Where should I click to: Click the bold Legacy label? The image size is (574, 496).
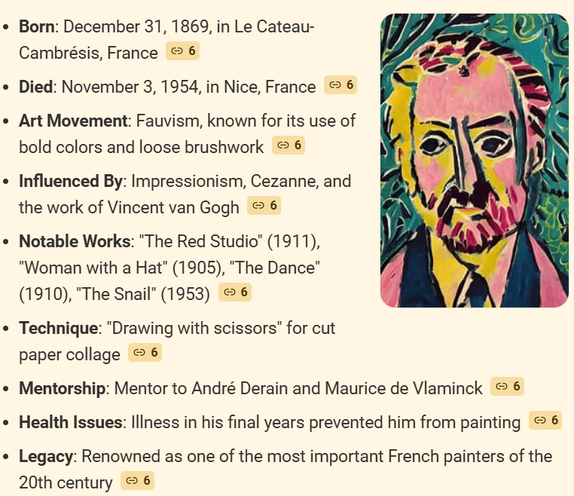click(47, 457)
